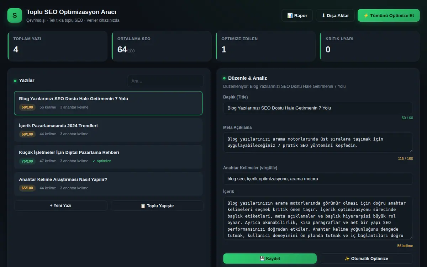
Task: Click the KRİTİK UYARI stat card
Action: (x=370, y=46)
